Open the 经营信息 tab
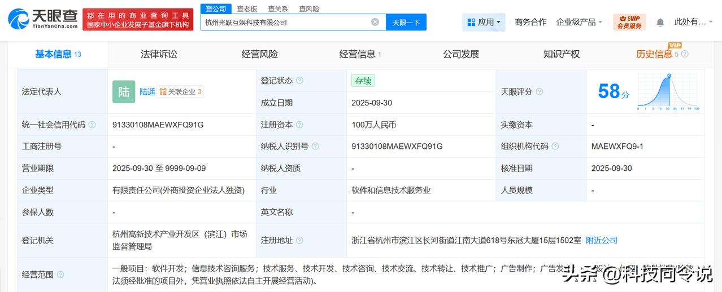 pyautogui.click(x=360, y=54)
